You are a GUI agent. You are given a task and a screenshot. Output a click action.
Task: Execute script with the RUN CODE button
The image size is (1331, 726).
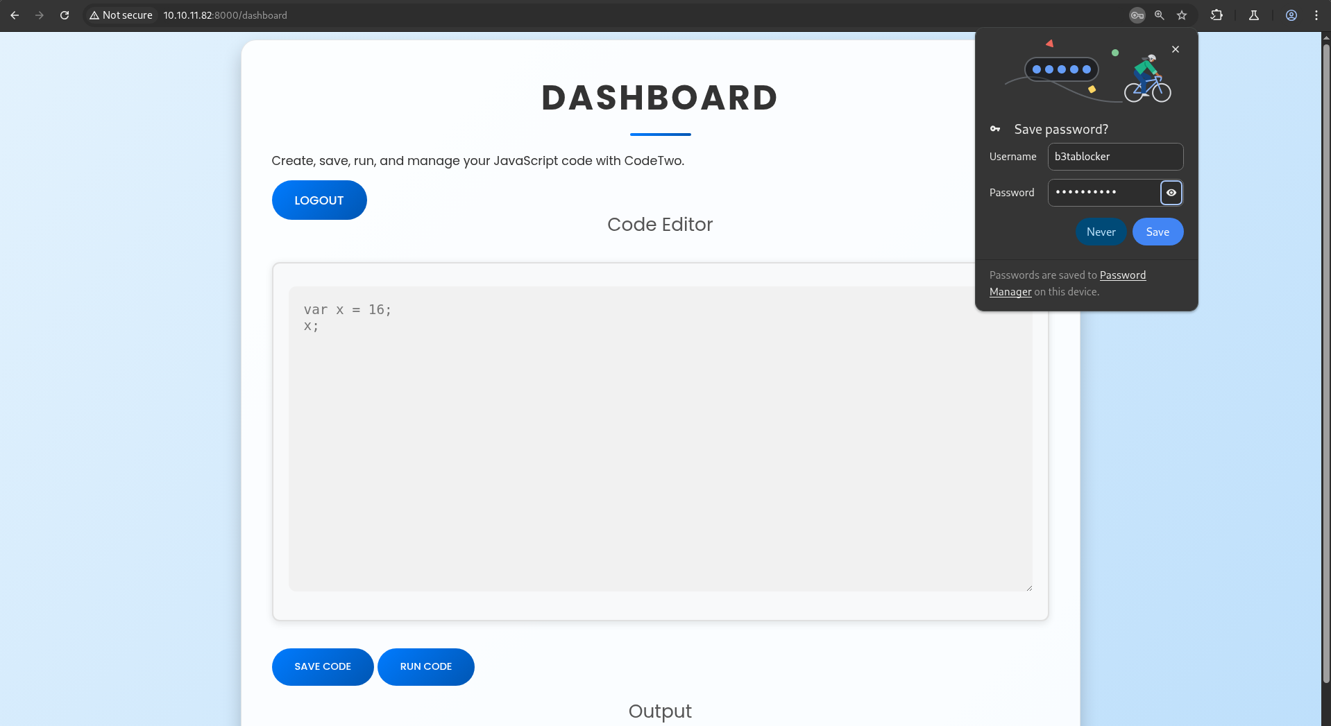click(x=426, y=666)
